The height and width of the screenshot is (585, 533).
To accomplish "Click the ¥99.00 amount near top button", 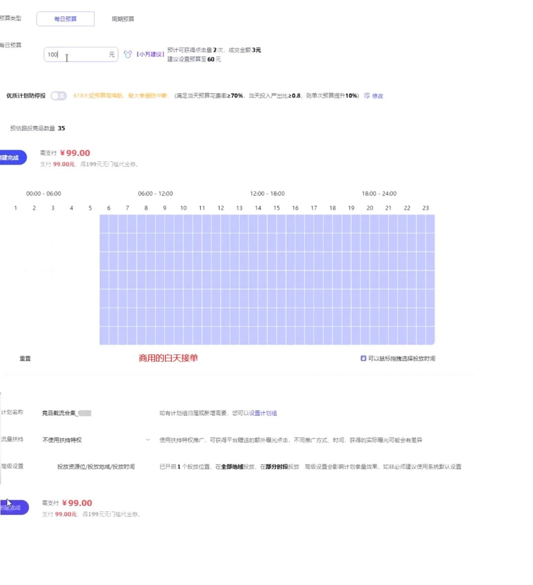I will click(75, 153).
